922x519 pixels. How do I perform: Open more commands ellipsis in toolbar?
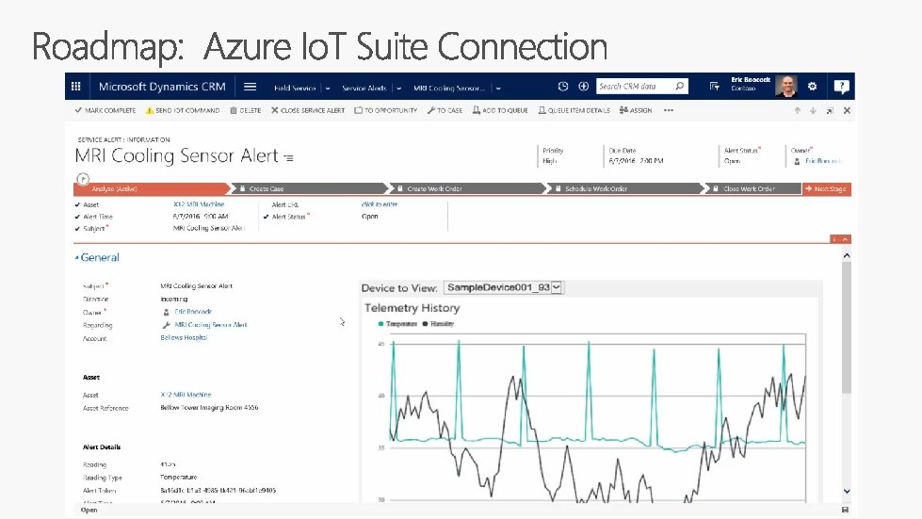[669, 110]
